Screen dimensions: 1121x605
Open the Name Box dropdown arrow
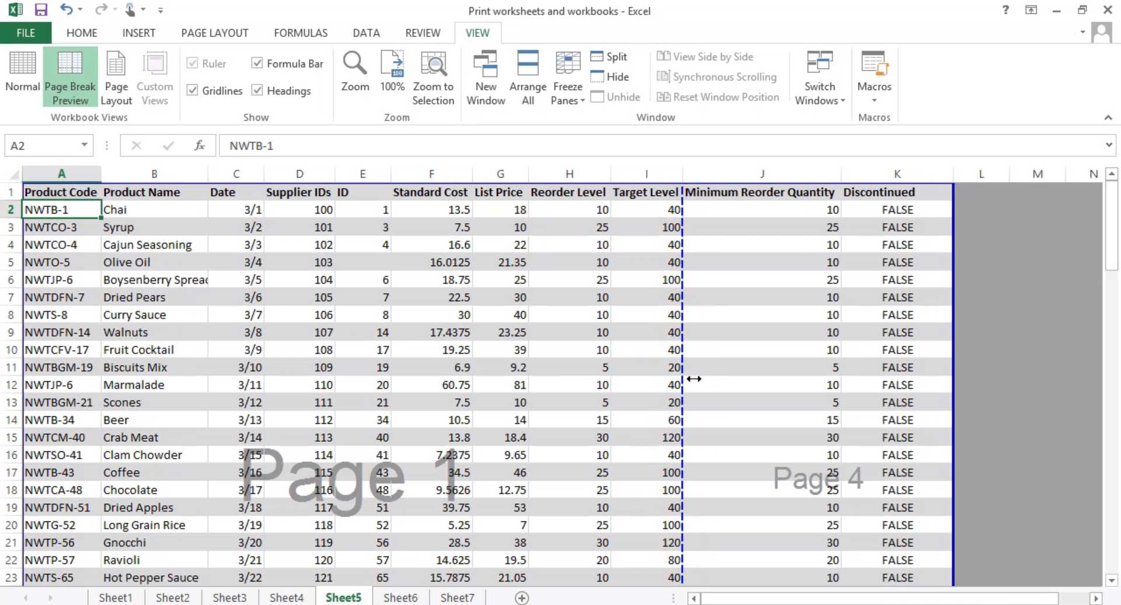click(x=85, y=145)
